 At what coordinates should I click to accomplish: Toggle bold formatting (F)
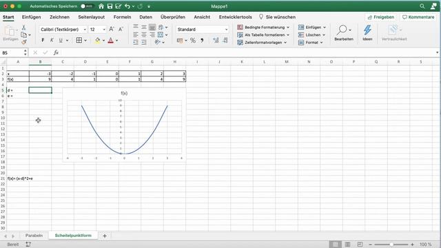(x=43, y=40)
